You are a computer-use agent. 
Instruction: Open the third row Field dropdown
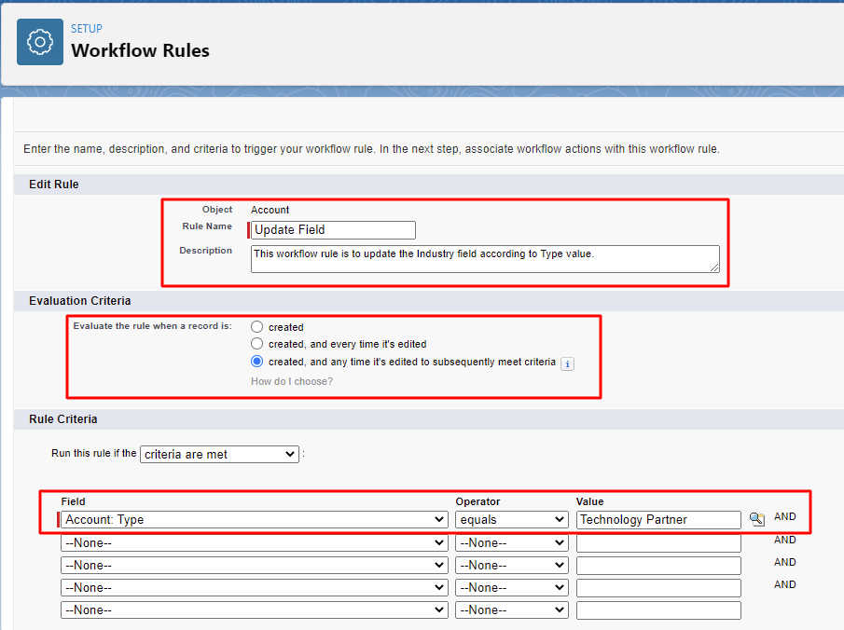click(254, 566)
